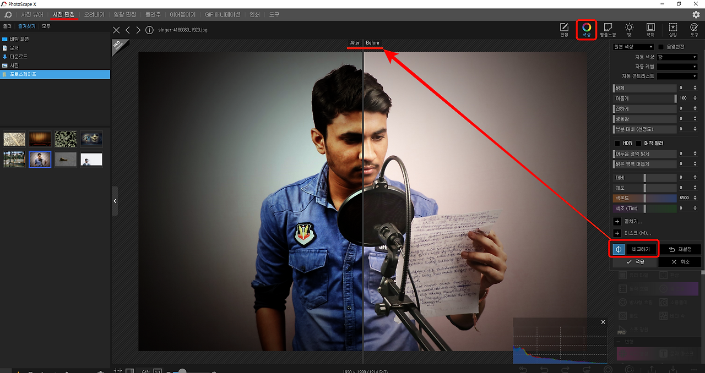Switch to the GIF 애니메이션 tab

pos(222,14)
